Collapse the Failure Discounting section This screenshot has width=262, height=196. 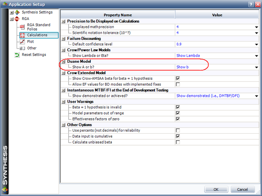click(63, 39)
